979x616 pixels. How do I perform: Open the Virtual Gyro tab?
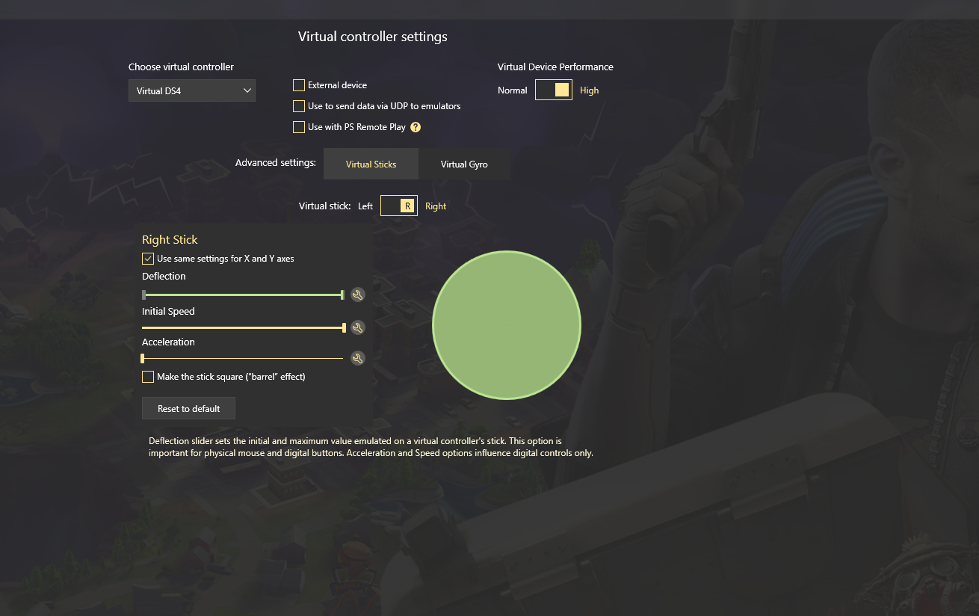click(464, 164)
